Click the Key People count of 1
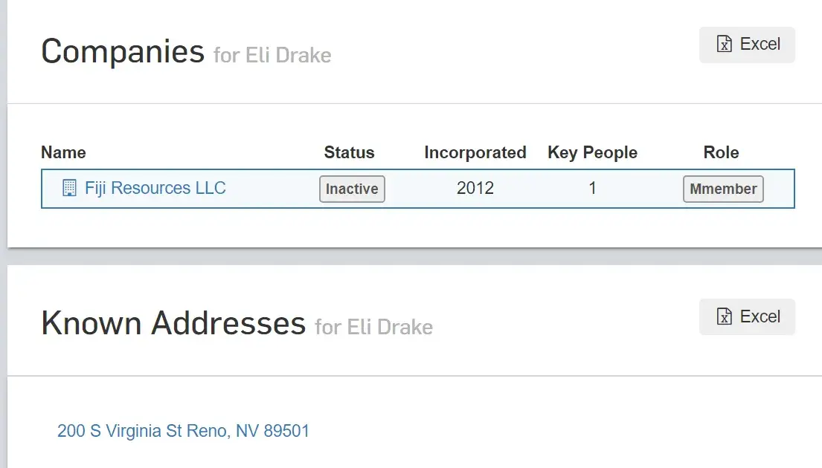The image size is (822, 468). 592,189
